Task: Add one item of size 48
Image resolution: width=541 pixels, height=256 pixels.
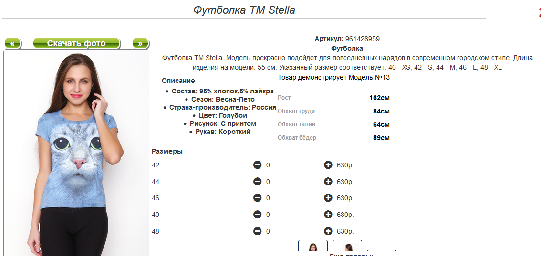Action: pyautogui.click(x=328, y=231)
